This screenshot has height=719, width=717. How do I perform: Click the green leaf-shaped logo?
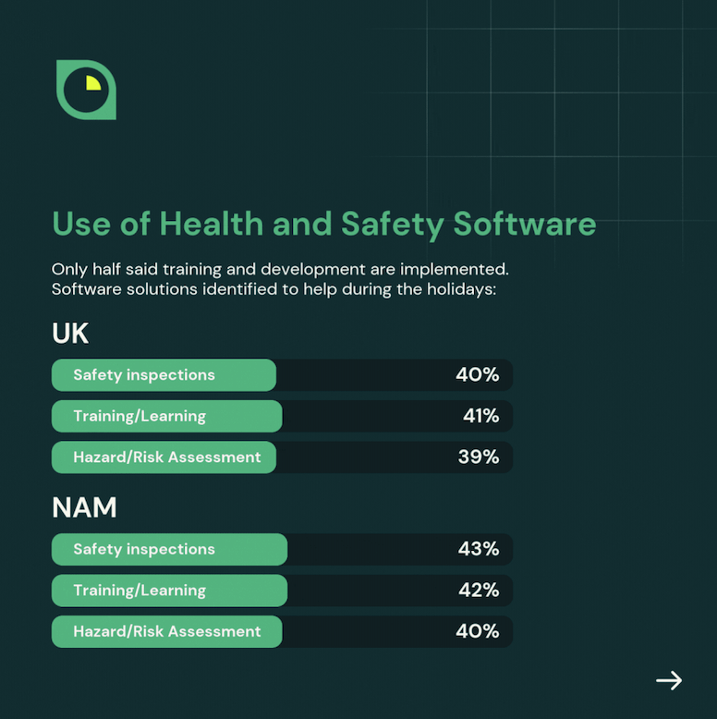pyautogui.click(x=86, y=90)
